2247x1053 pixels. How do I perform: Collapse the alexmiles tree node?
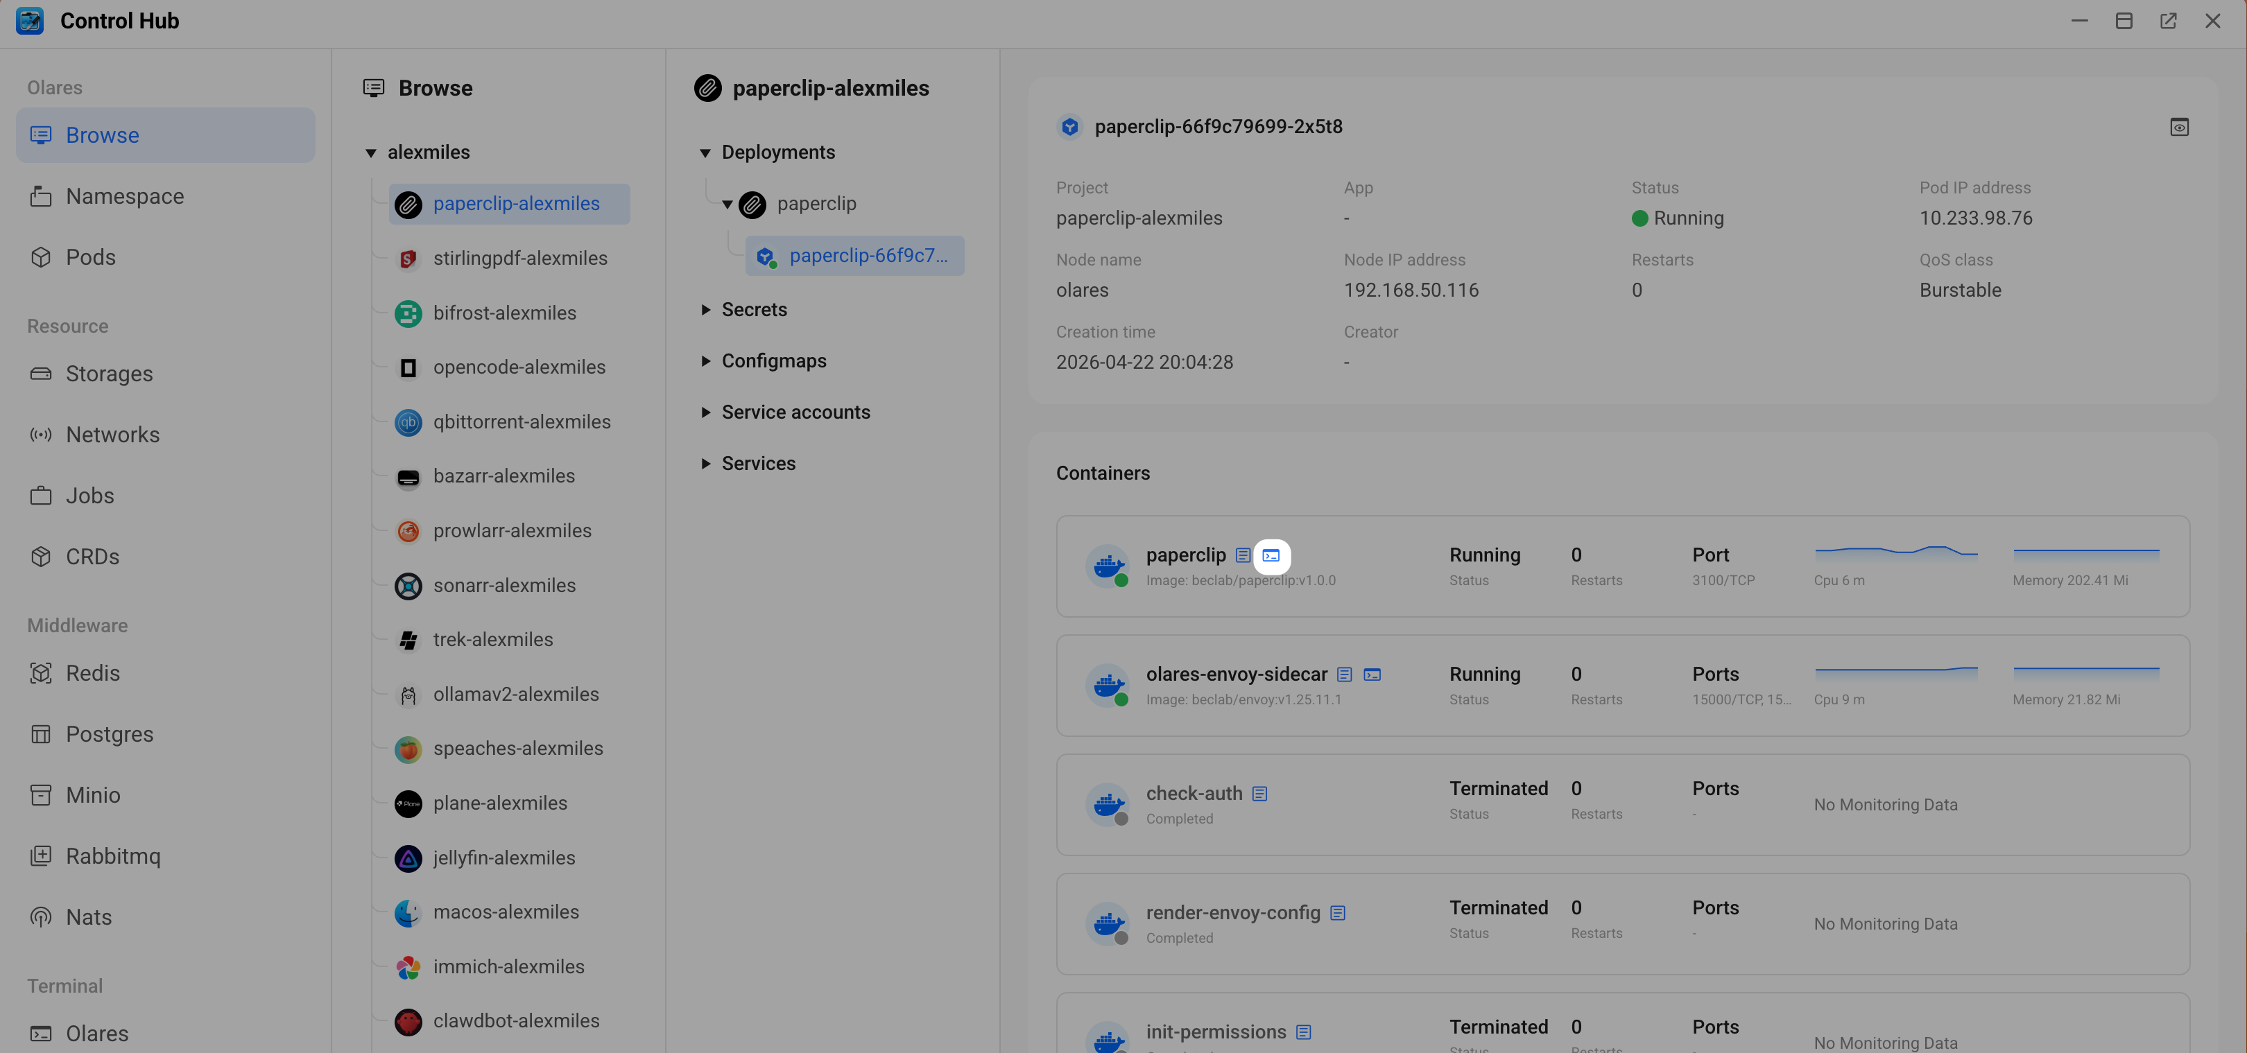371,153
